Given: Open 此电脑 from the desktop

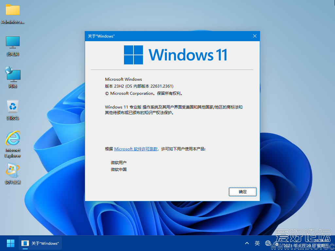Looking at the screenshot, I should pyautogui.click(x=12, y=44).
